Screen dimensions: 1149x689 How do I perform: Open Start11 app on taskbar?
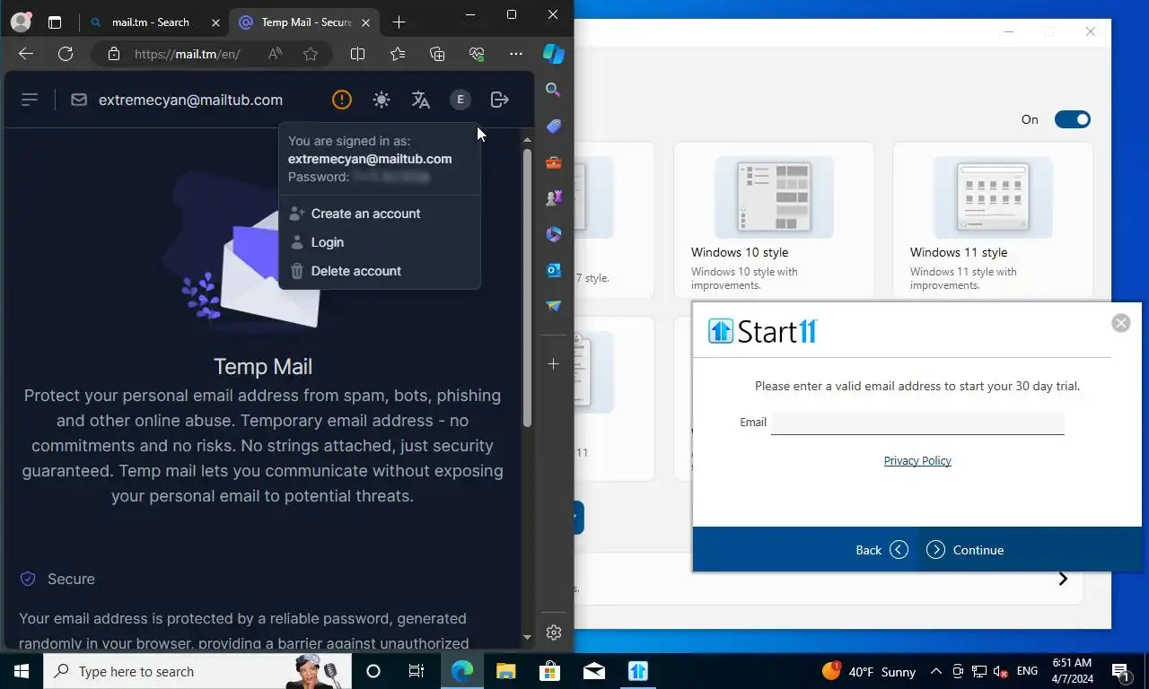pos(638,671)
